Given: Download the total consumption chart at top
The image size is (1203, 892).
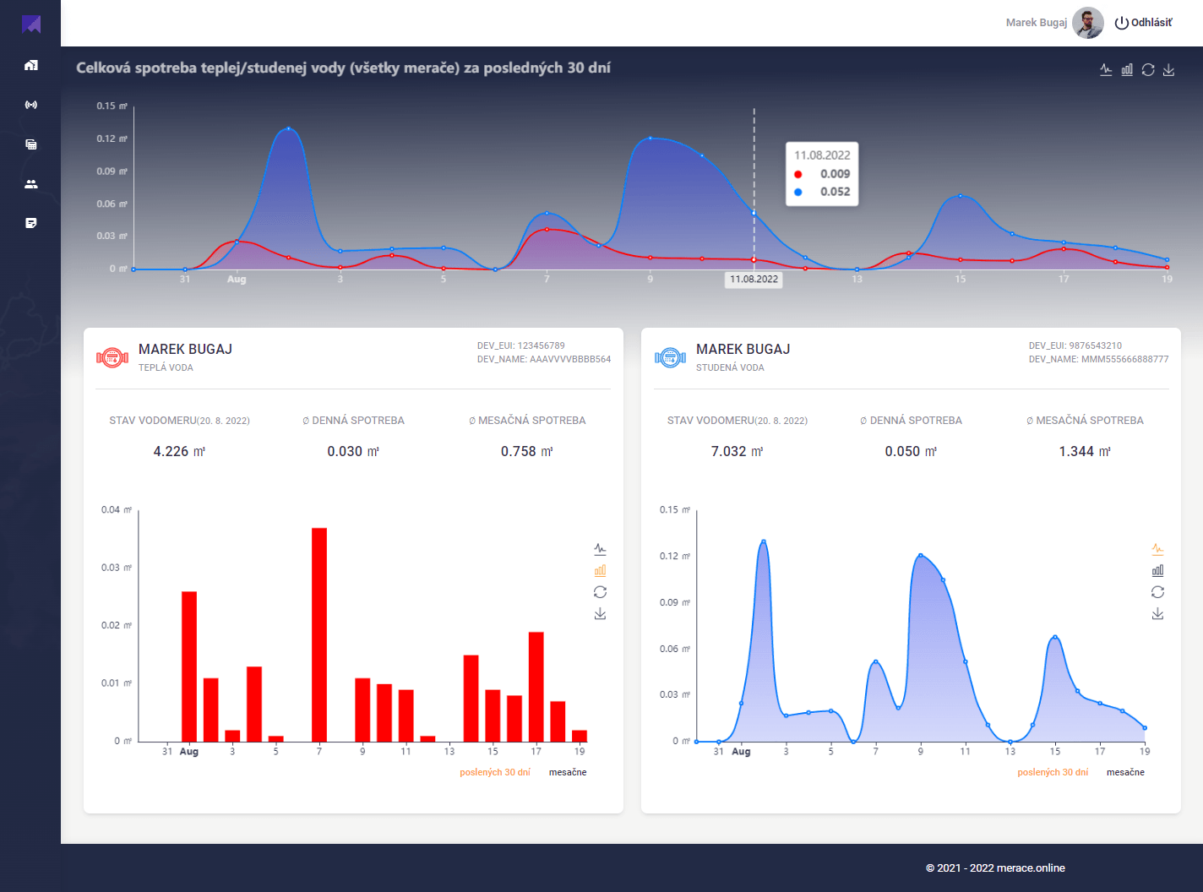Looking at the screenshot, I should click(1169, 70).
